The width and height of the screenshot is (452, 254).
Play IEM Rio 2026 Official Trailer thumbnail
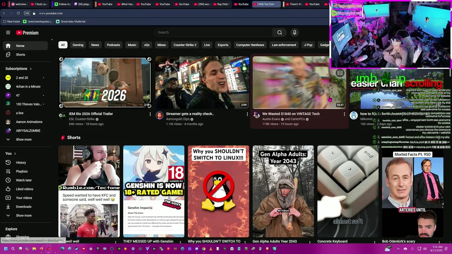point(105,83)
